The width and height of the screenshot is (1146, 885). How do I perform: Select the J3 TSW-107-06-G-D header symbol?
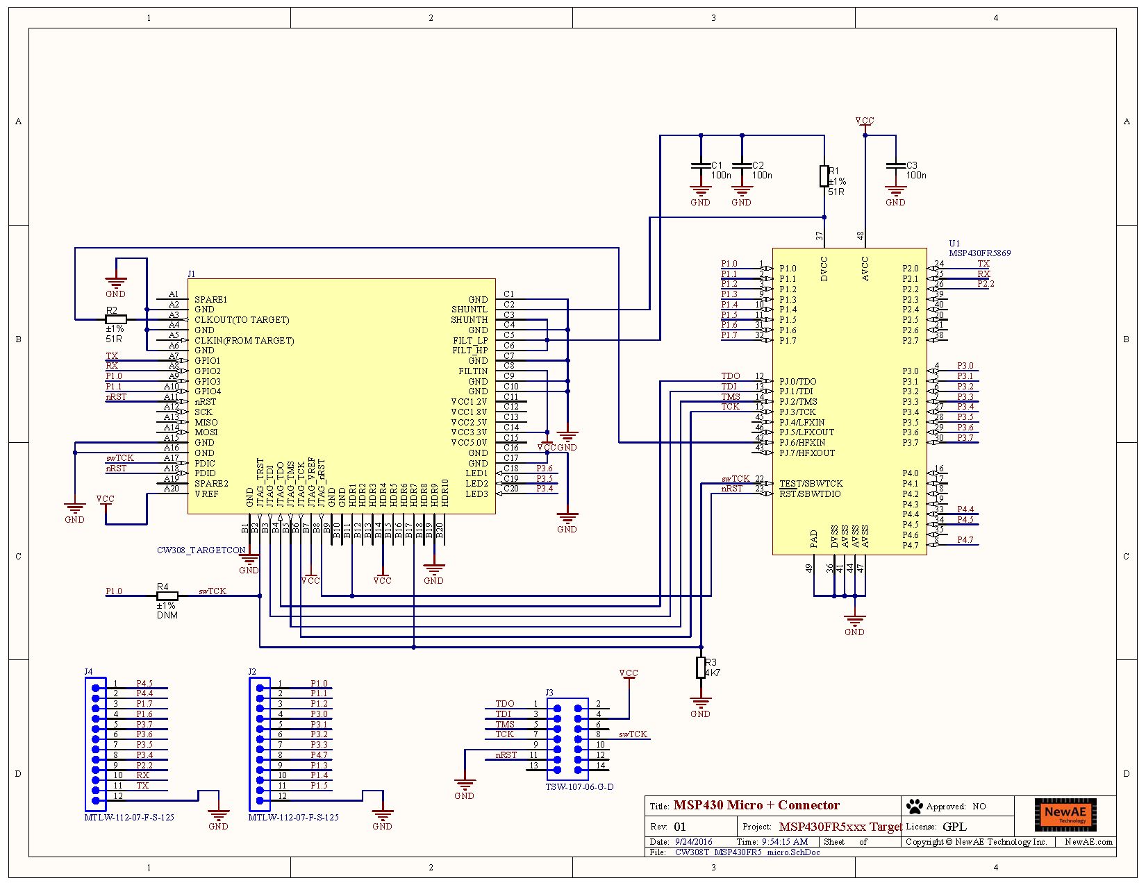click(x=567, y=738)
